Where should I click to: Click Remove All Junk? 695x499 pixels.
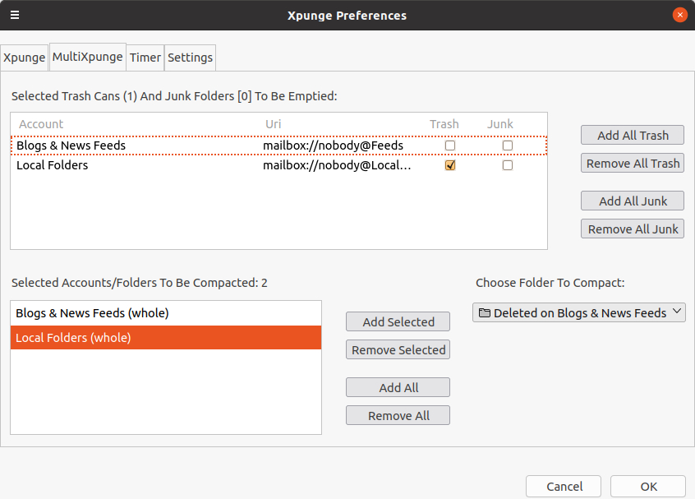coord(633,229)
